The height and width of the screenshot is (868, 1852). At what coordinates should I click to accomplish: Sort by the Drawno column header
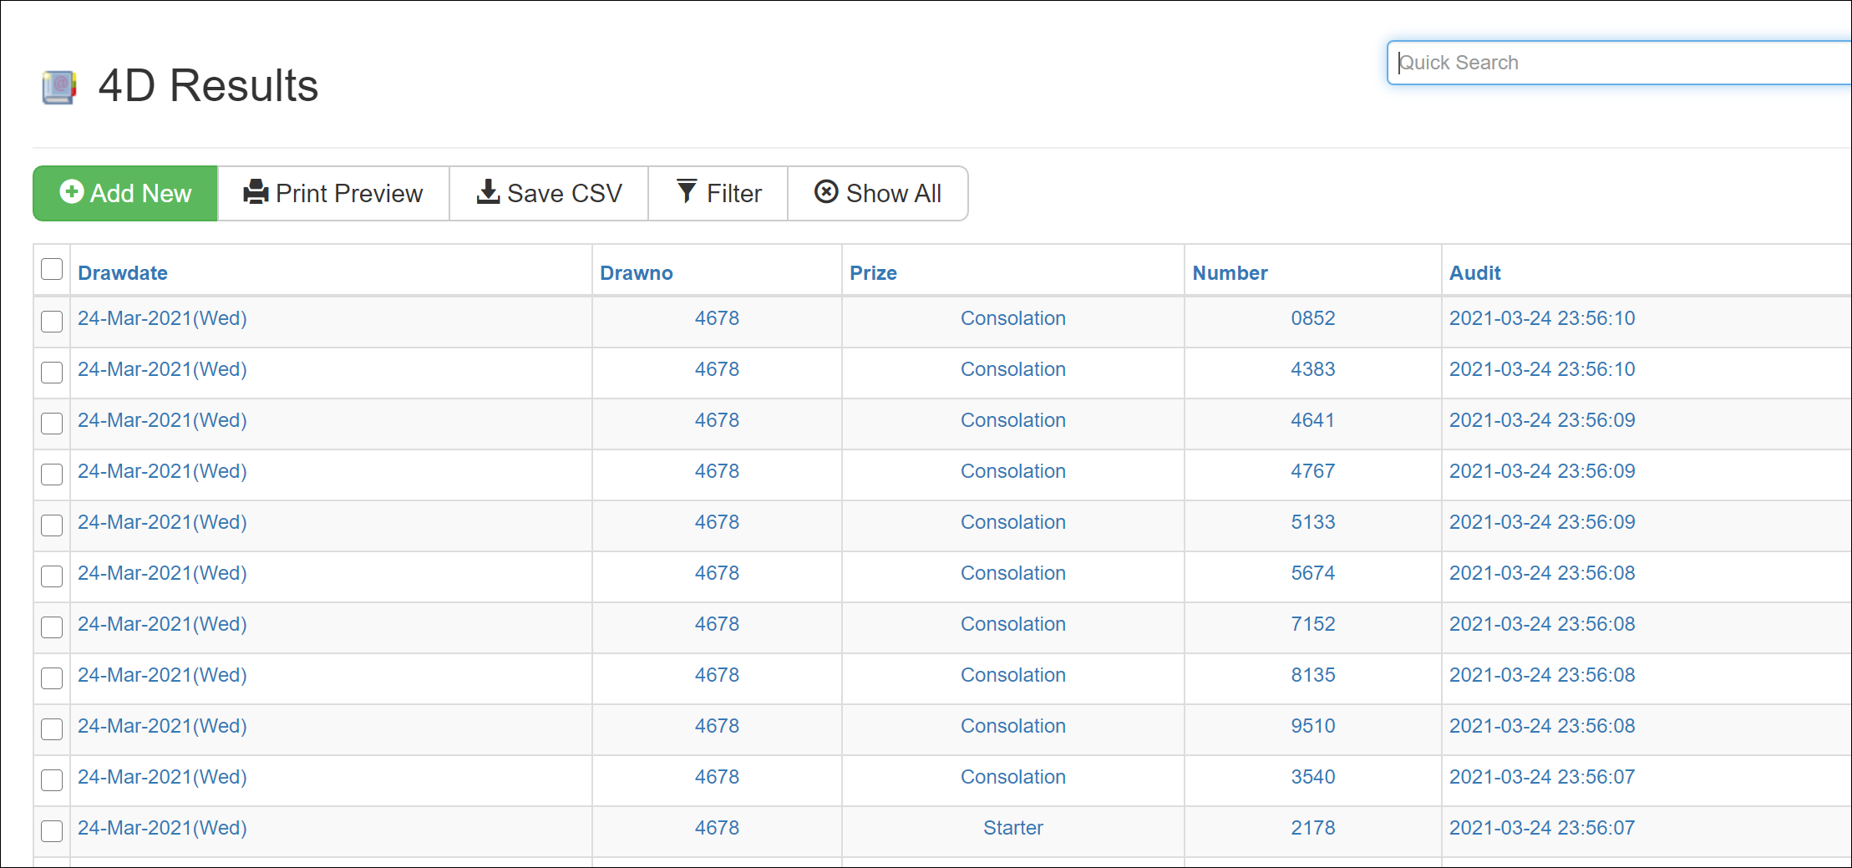pos(636,273)
